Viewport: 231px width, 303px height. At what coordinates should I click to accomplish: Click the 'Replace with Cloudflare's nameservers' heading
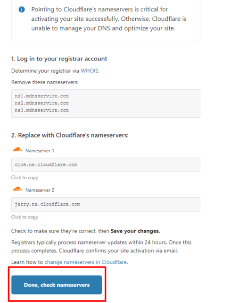tap(70, 135)
